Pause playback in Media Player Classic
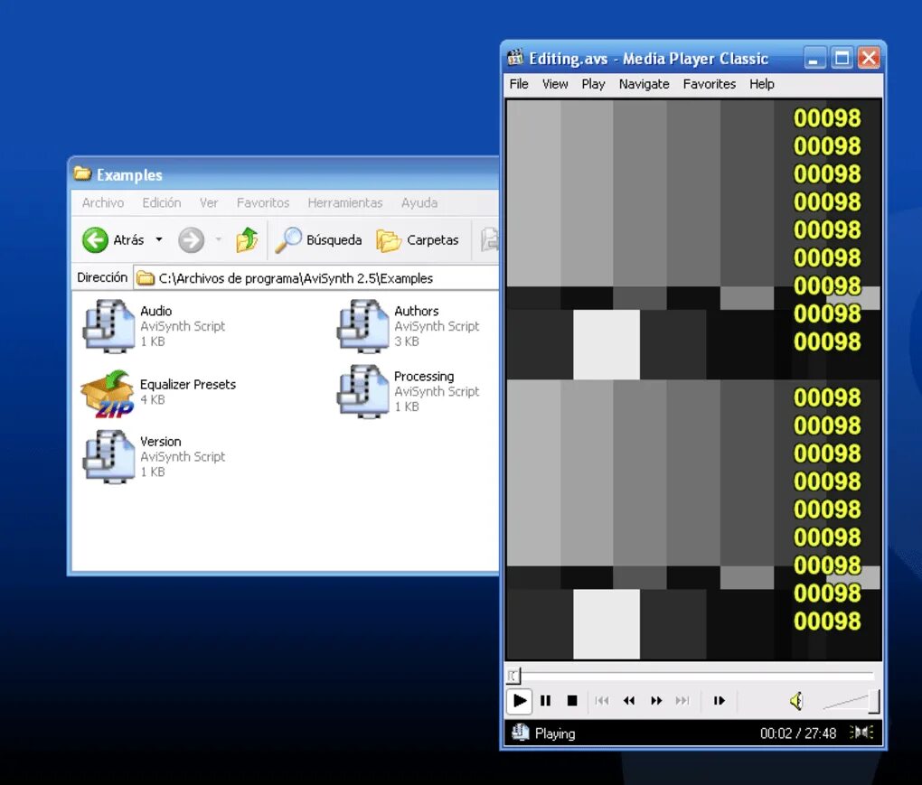Image resolution: width=922 pixels, height=785 pixels. coord(546,701)
